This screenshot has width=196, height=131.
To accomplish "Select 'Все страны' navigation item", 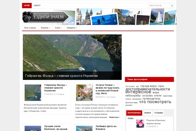I will click(x=30, y=28).
